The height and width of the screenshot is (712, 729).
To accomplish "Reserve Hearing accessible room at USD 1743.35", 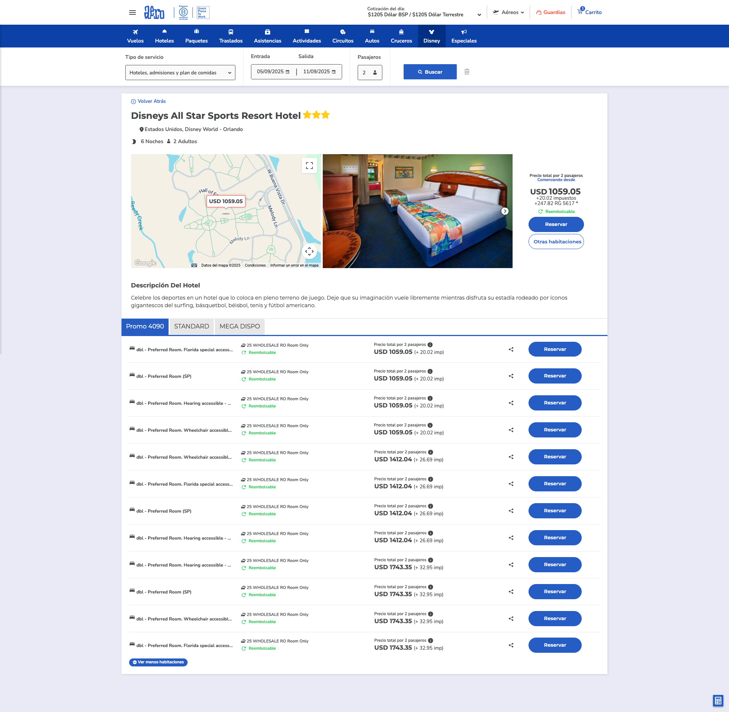I will tap(555, 565).
